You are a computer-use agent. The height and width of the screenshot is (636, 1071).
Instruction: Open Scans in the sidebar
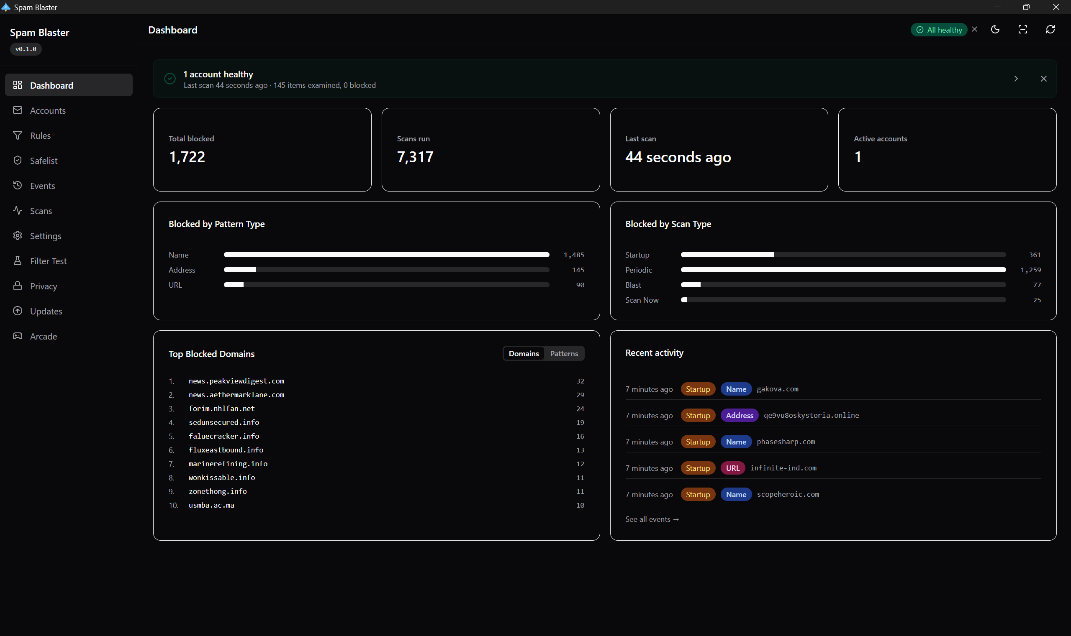69,210
